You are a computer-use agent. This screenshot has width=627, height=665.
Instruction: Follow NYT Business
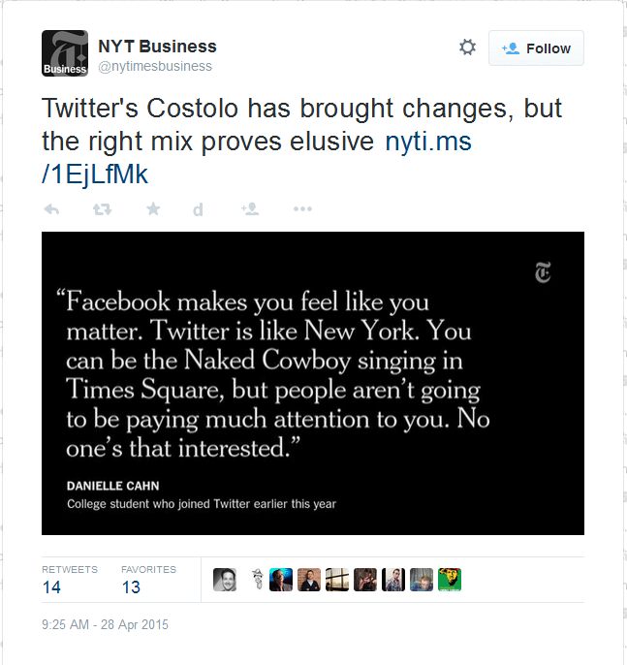536,48
